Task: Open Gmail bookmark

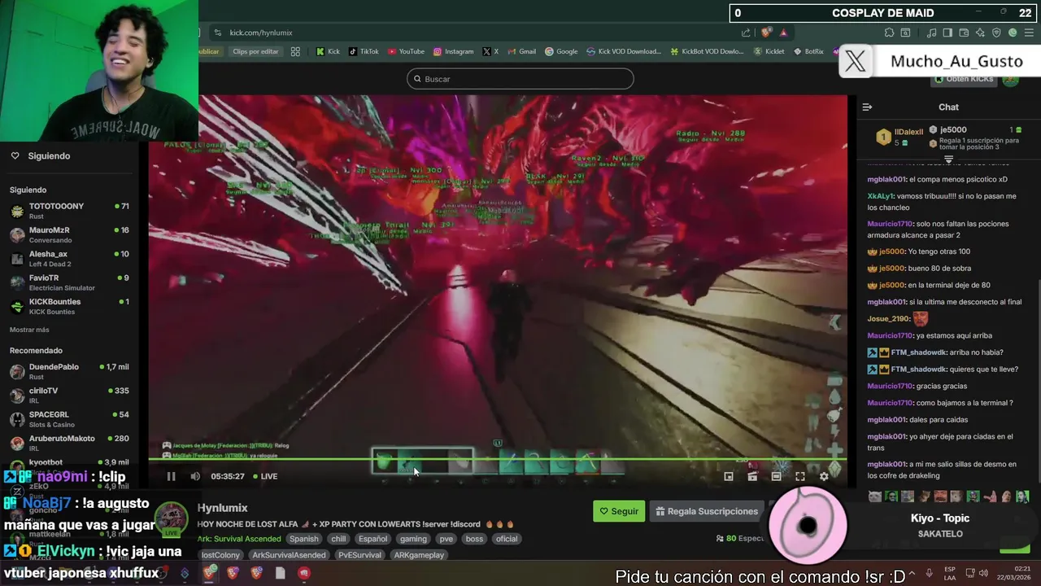Action: 521,51
